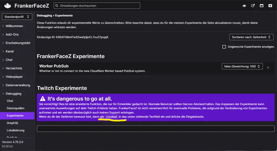Click the Version 4.76.3.0 text
The image size is (277, 151).
13,142
